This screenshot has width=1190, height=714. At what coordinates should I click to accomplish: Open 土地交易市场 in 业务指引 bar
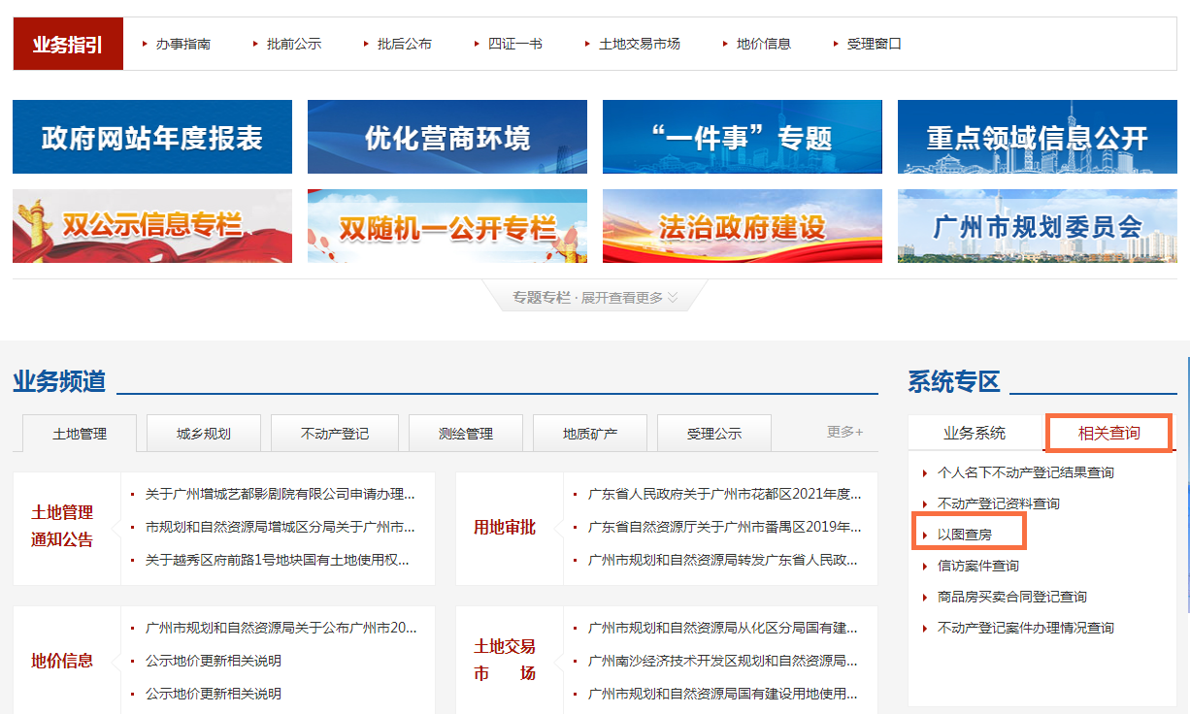click(639, 44)
